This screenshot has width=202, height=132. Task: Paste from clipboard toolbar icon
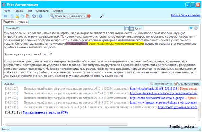tap(28, 16)
